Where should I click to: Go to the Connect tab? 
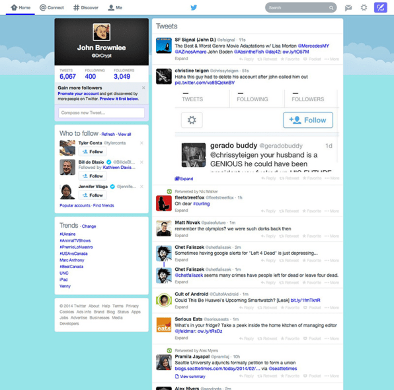(x=52, y=7)
